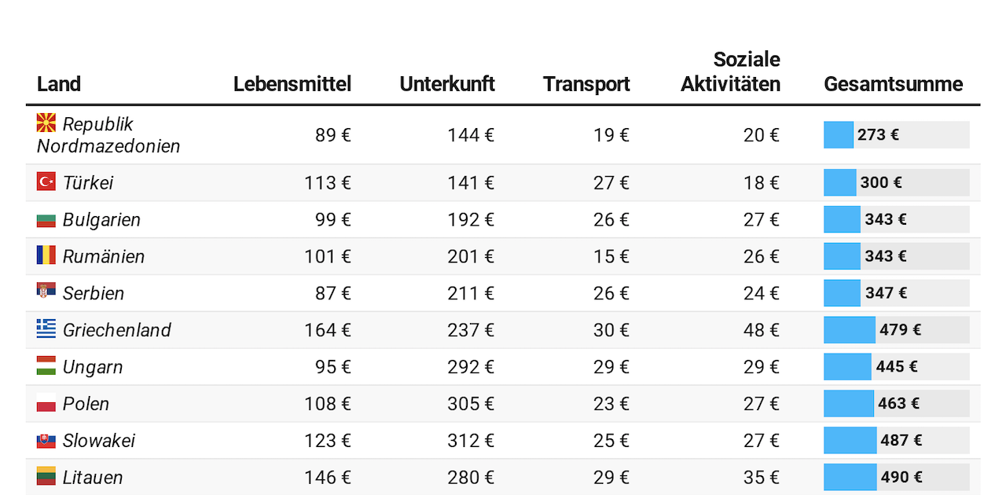Screen dimensions: 1006x495
Task: Click the Litauen flag icon
Action: point(46,477)
